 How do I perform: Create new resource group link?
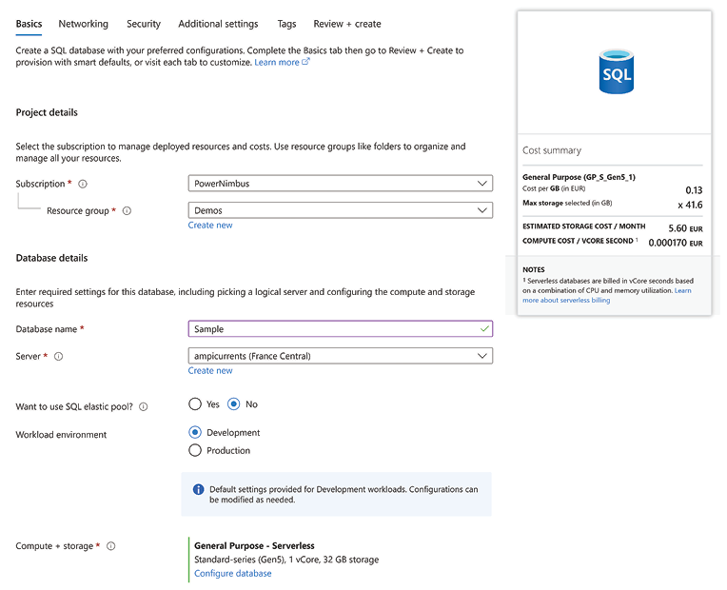210,225
